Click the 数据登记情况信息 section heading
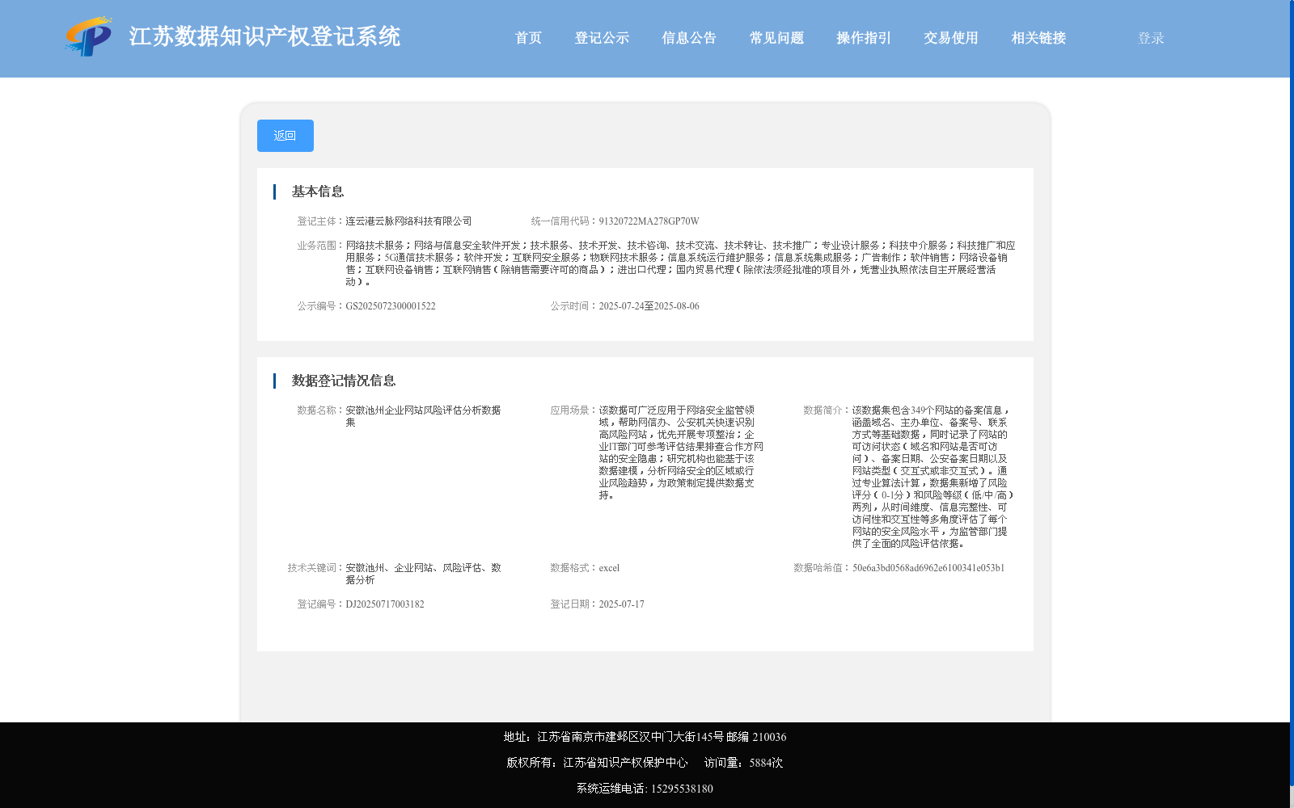 [344, 381]
